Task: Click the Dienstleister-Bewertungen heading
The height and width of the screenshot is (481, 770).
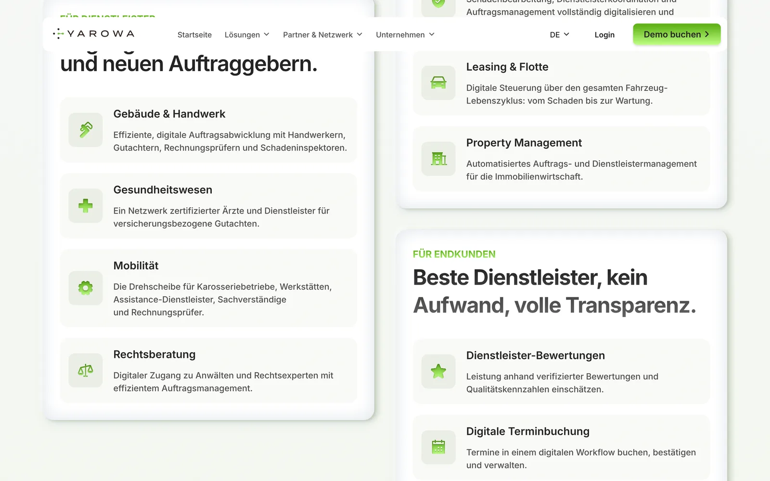Action: [536, 355]
